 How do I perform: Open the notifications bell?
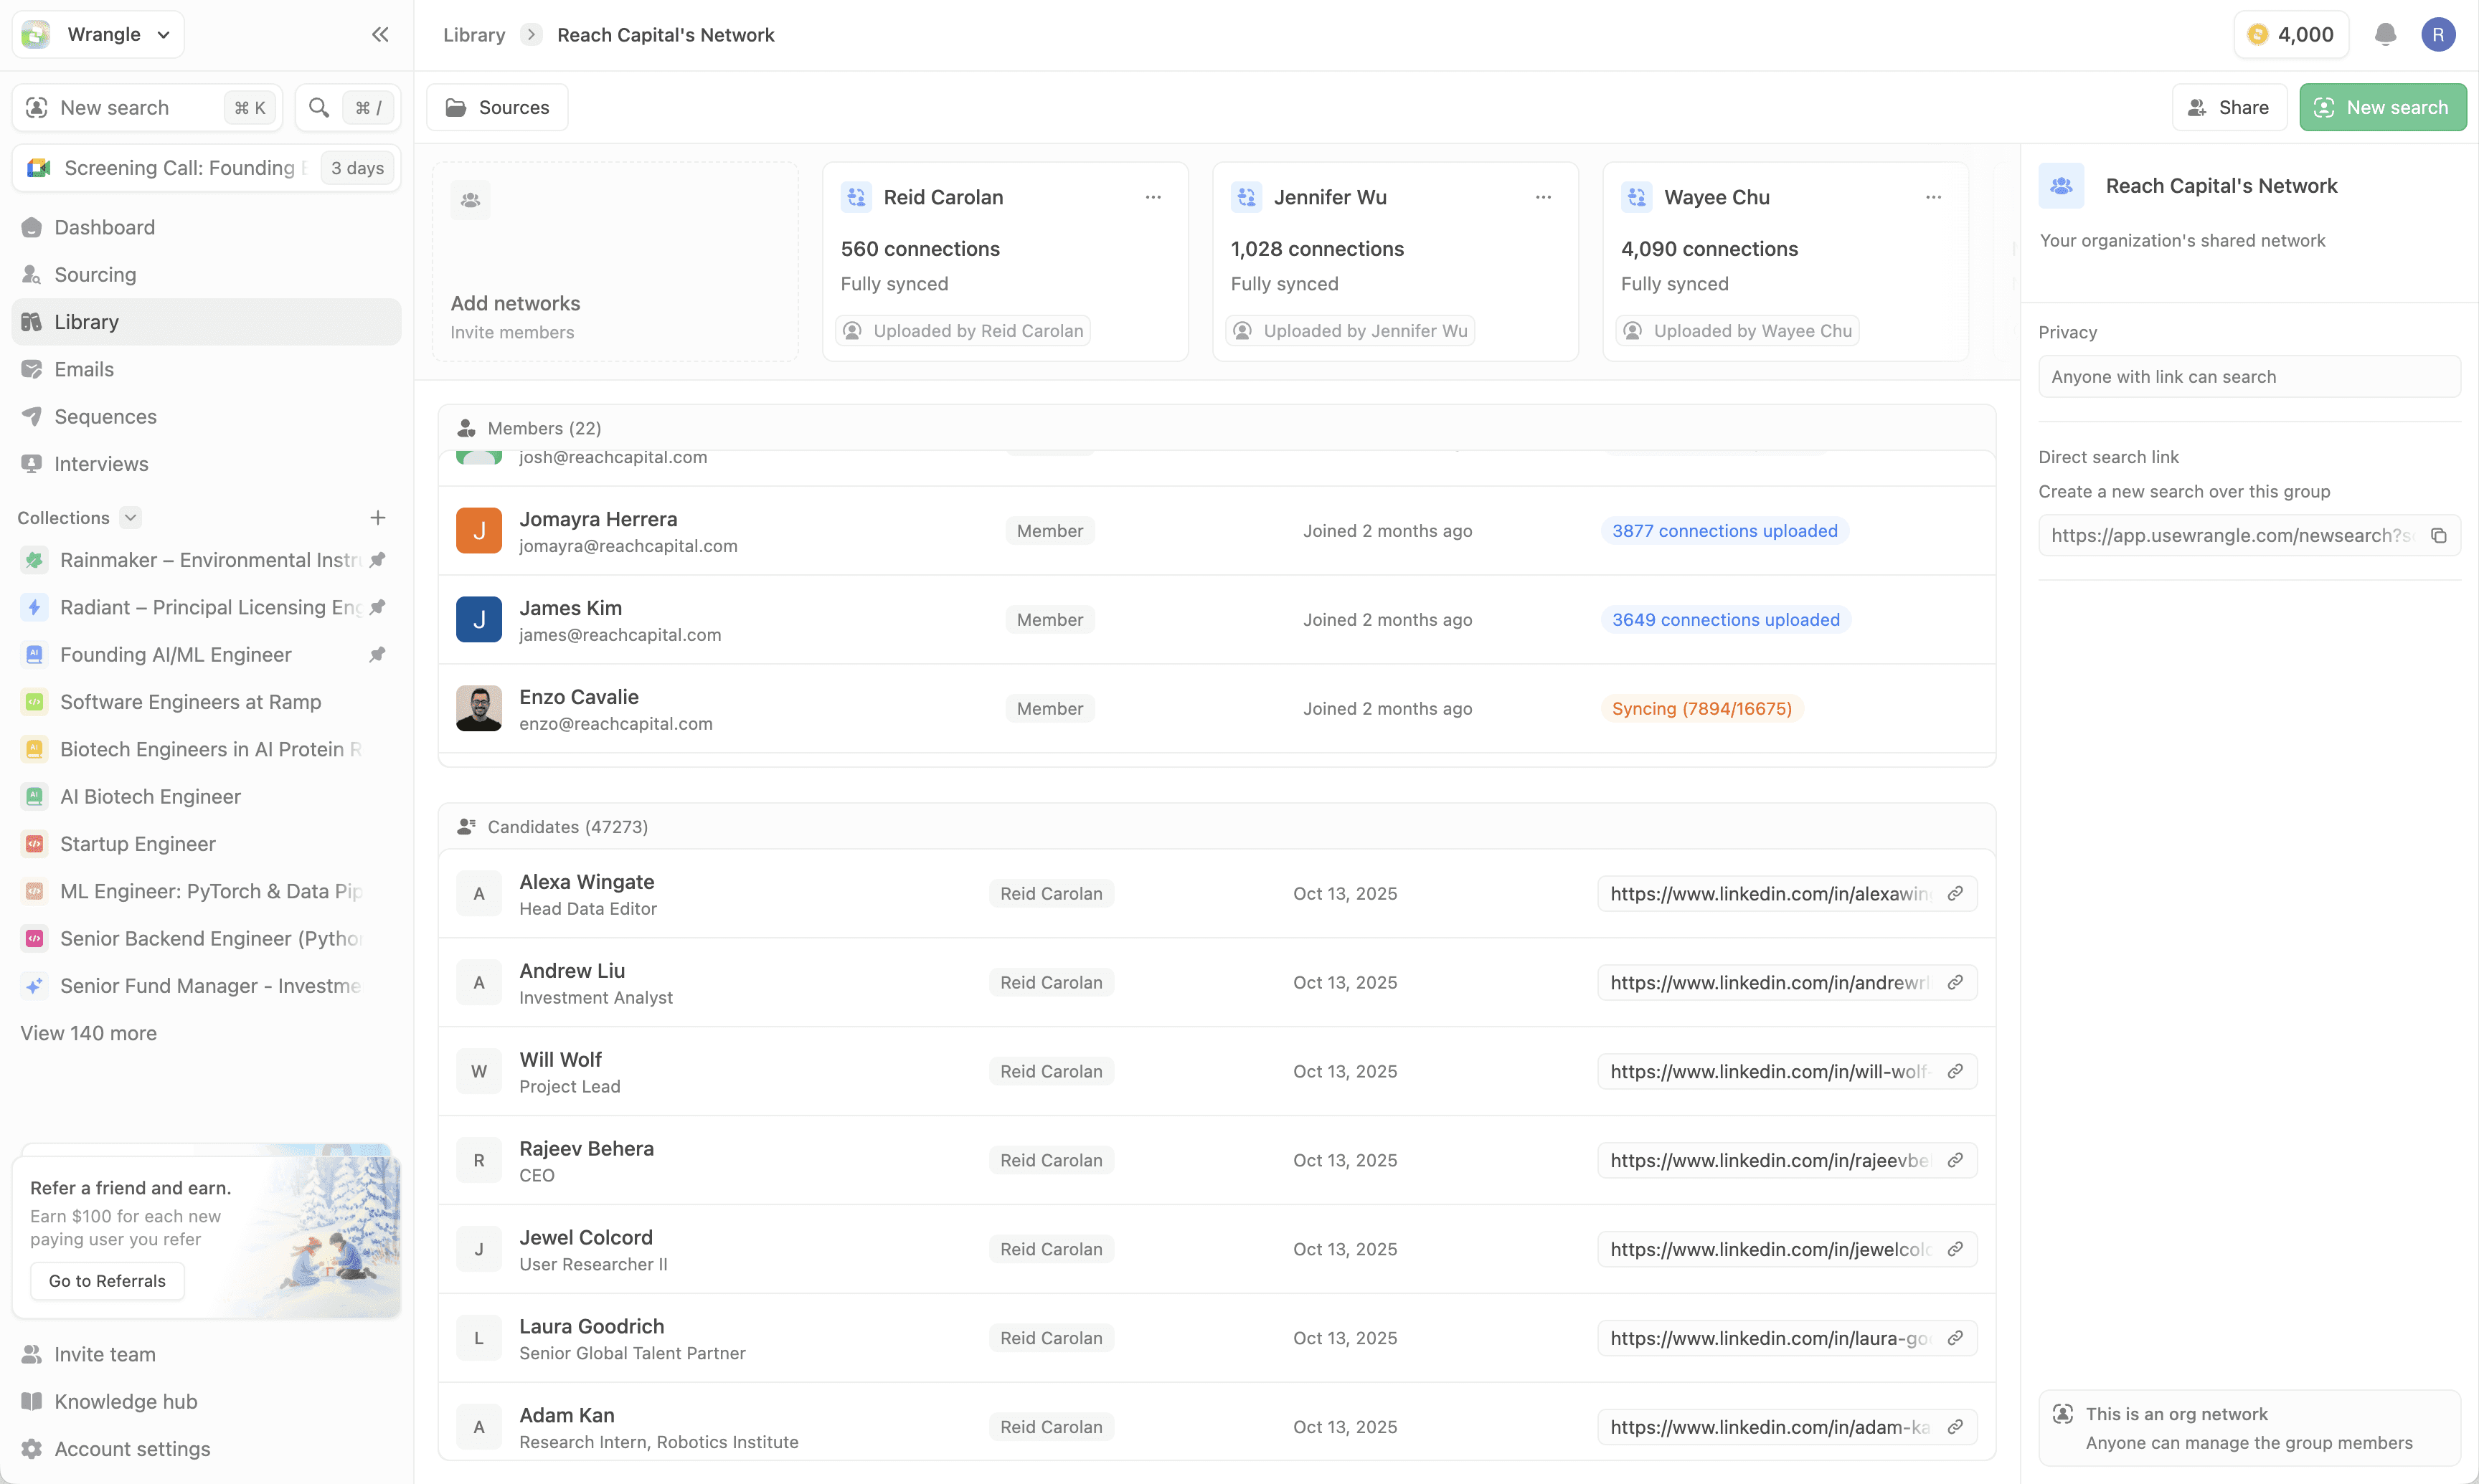(2385, 35)
